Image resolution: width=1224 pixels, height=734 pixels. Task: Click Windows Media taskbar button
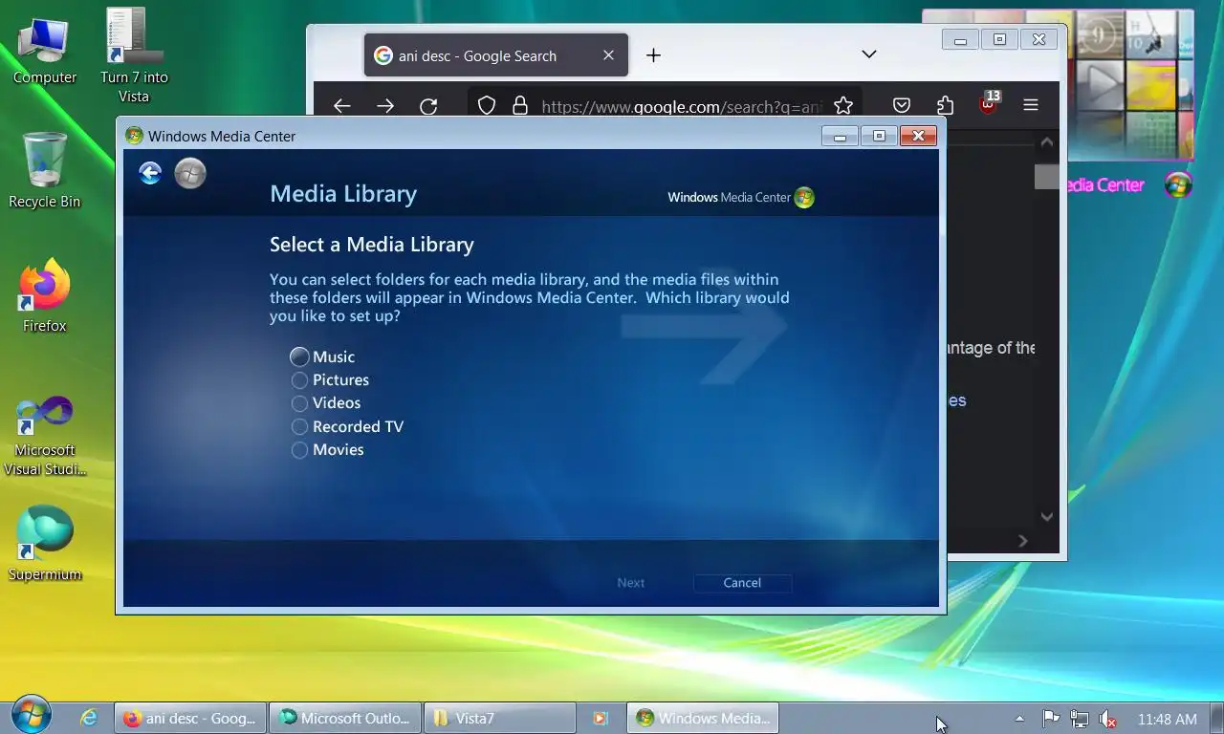[703, 718]
